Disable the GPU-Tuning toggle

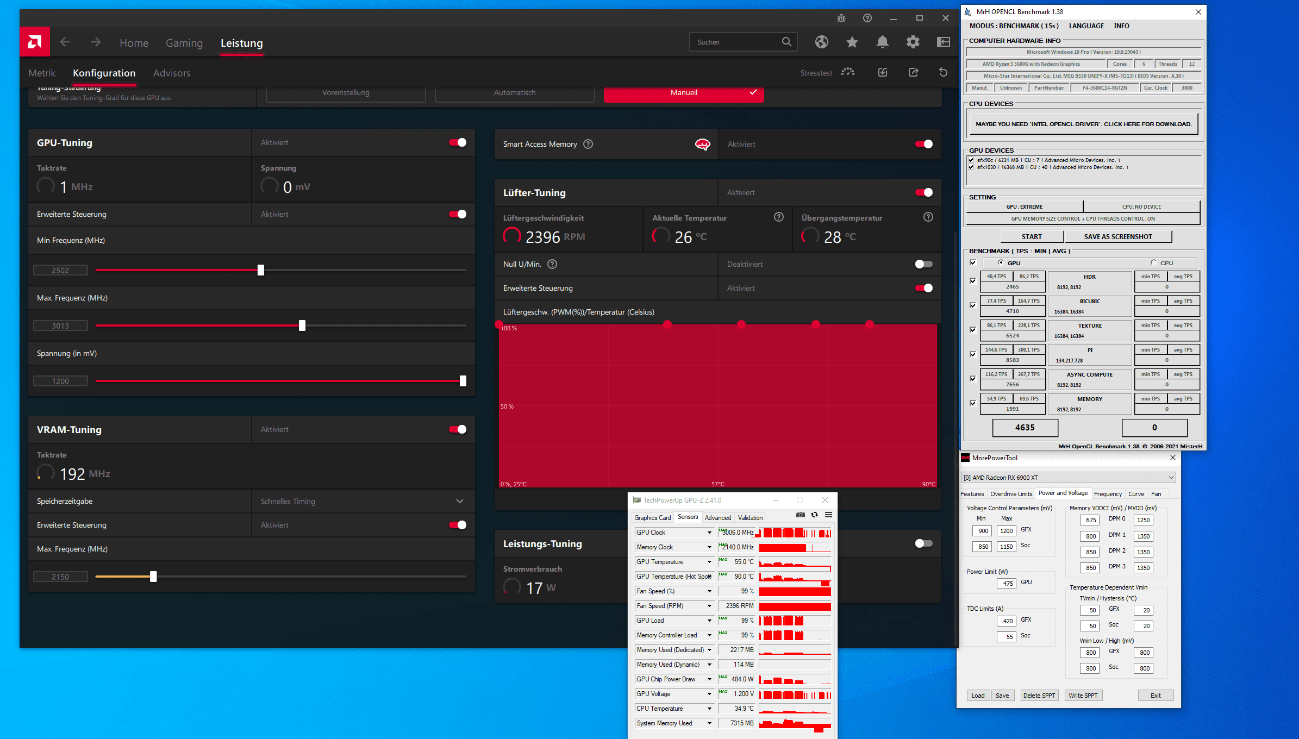[x=457, y=142]
